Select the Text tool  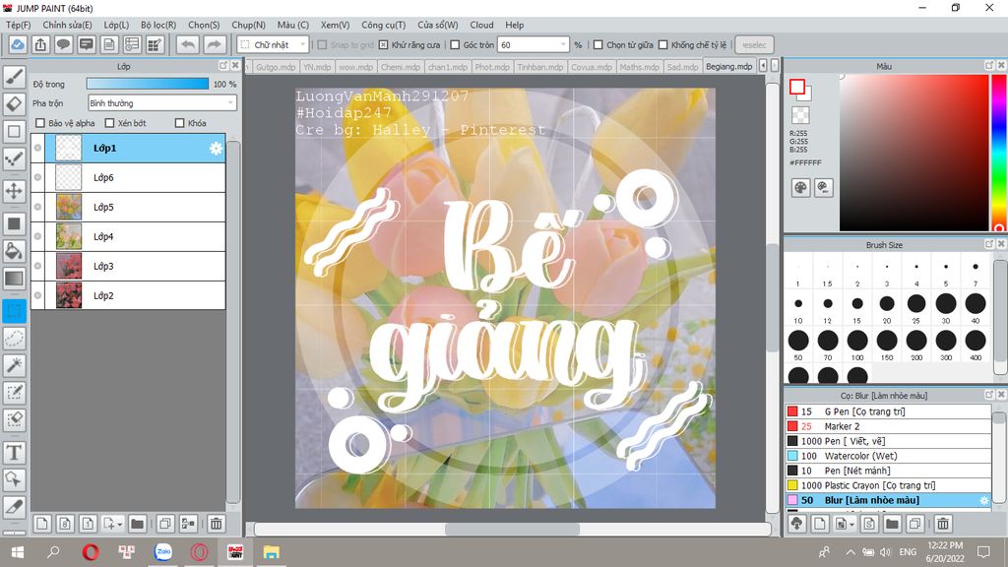point(14,453)
